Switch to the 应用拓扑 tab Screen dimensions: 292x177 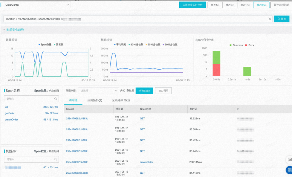click(x=93, y=100)
